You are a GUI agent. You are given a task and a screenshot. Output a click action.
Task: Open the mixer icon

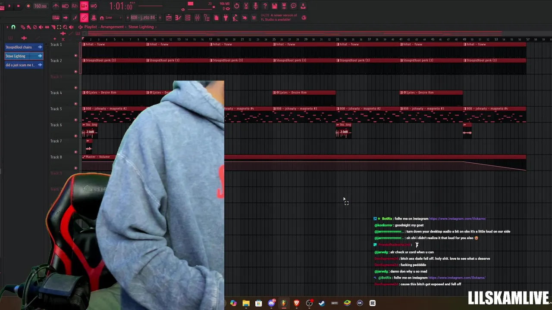197,18
